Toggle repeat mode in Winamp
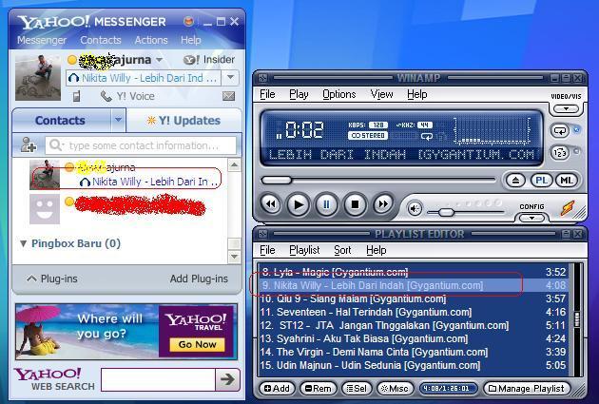 pyautogui.click(x=560, y=130)
